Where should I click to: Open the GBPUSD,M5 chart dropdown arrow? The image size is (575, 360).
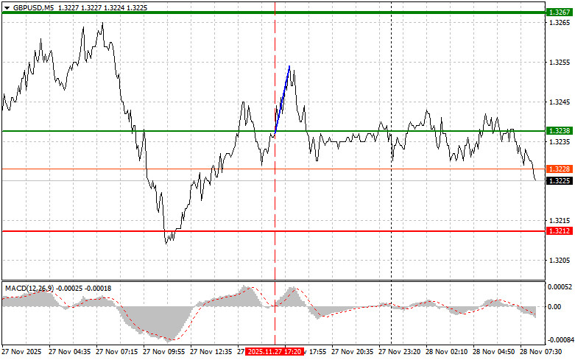[7, 7]
